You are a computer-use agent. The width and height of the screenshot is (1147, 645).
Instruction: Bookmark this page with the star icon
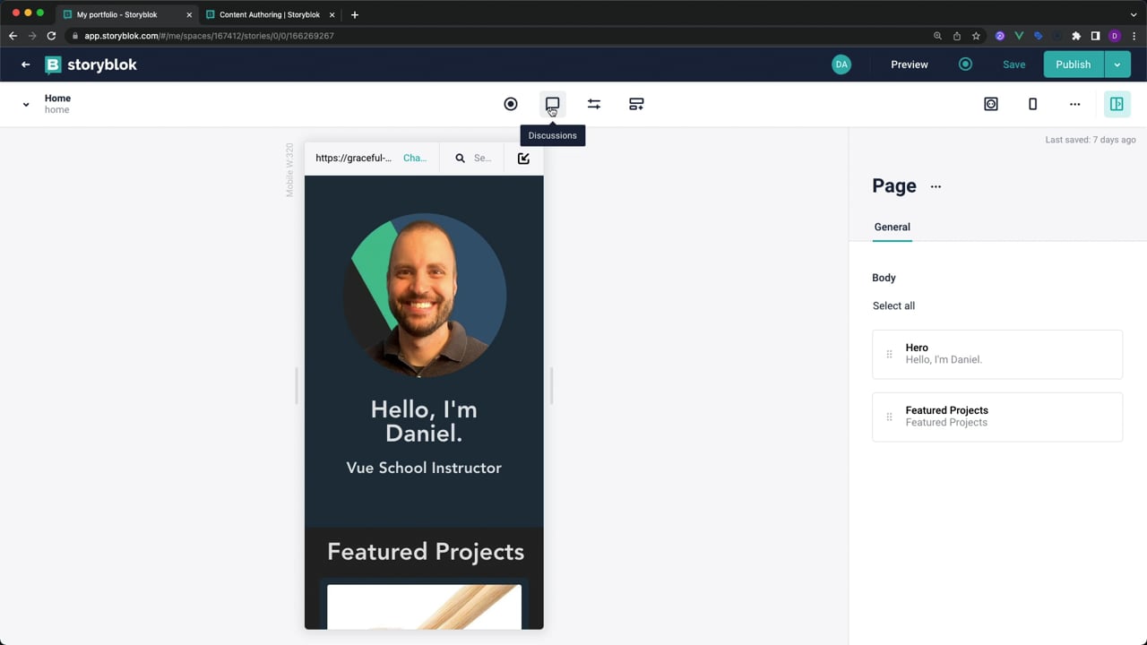pyautogui.click(x=976, y=36)
